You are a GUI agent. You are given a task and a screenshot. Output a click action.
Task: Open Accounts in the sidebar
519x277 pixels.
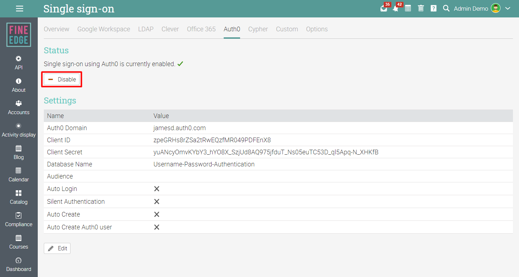(x=19, y=108)
